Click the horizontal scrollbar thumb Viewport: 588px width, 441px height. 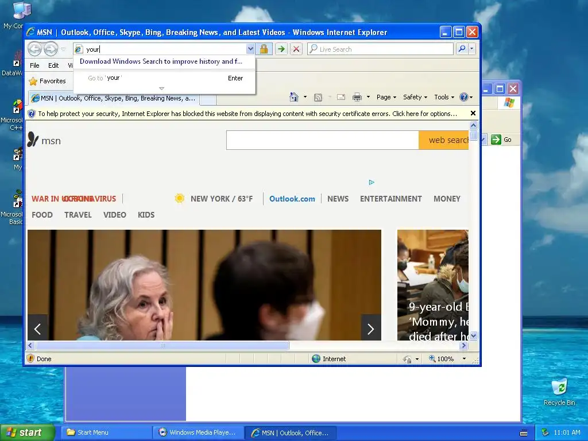point(163,345)
